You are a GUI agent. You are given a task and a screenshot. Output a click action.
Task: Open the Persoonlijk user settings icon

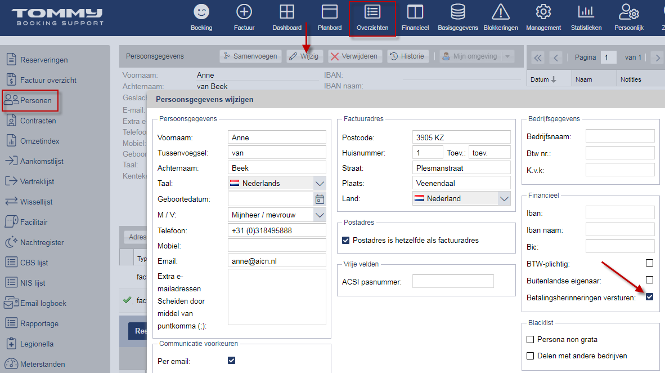(x=629, y=12)
